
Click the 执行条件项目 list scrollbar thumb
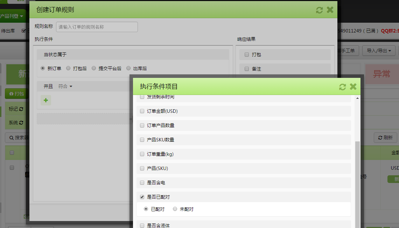tap(357, 185)
